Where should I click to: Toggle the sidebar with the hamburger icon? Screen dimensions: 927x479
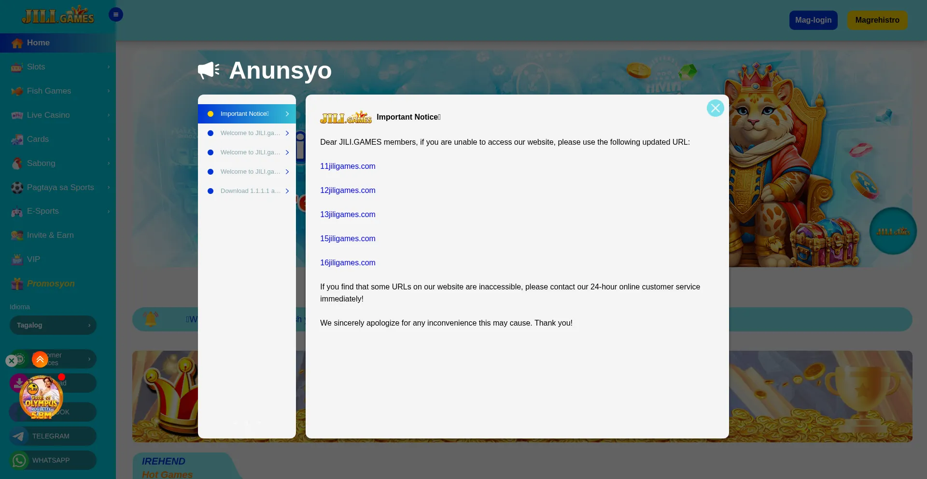pos(116,14)
